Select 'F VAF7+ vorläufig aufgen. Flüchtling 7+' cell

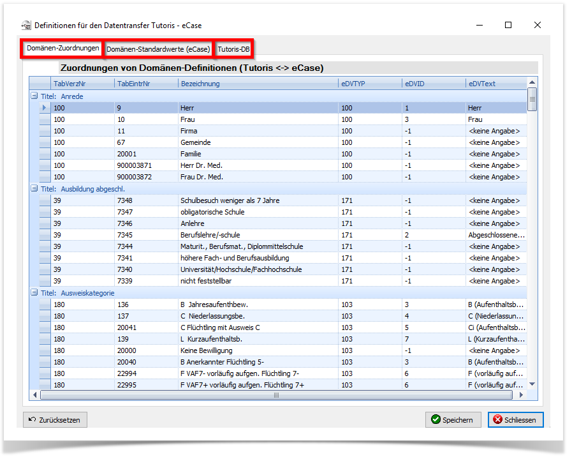coord(258,385)
